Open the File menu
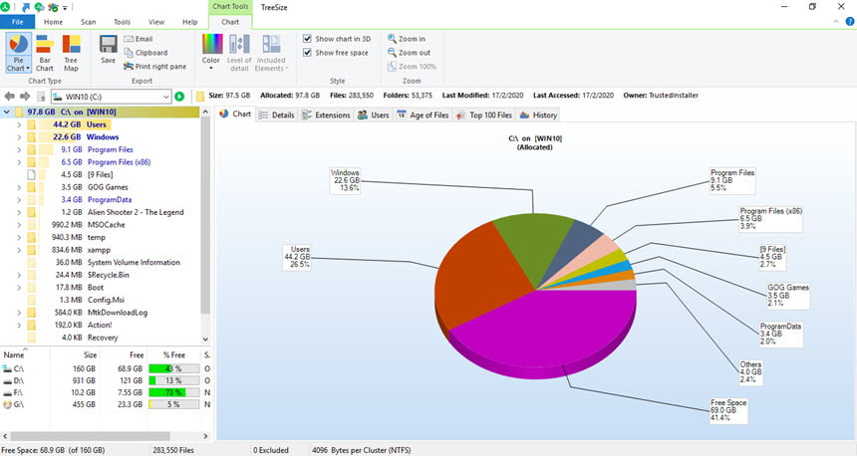Image resolution: width=857 pixels, height=456 pixels. click(x=18, y=22)
